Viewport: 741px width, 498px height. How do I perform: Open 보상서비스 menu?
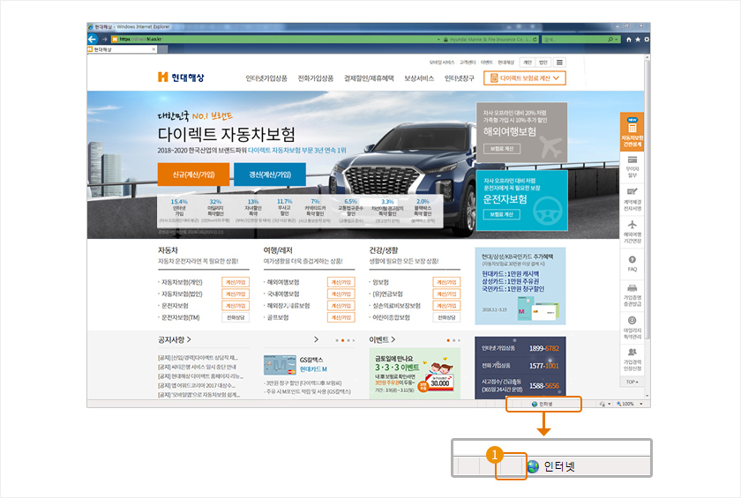pos(419,78)
